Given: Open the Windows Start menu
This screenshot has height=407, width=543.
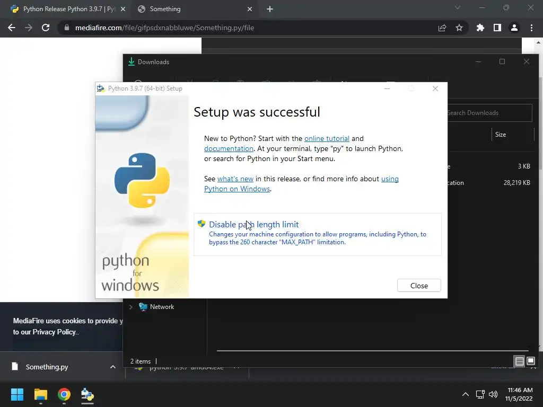Looking at the screenshot, I should 17,394.
